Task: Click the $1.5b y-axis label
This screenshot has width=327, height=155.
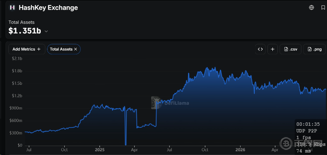Action: [17, 84]
